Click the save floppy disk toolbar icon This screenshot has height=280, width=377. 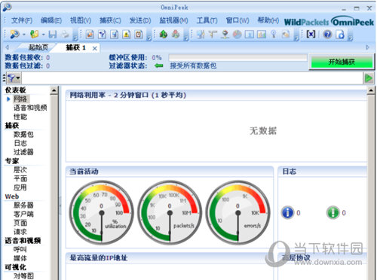coord(53,34)
